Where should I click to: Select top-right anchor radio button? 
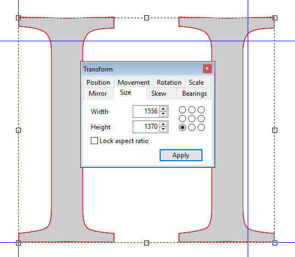(201, 110)
